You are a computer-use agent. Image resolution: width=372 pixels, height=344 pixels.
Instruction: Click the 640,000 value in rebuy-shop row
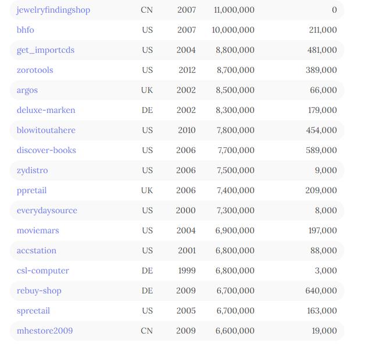click(x=321, y=291)
